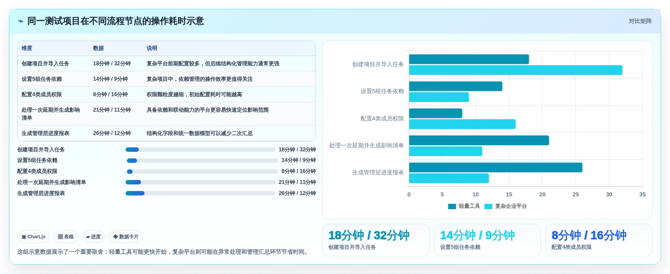Click light cyan bar for 创建项目并导入任务
670x274 pixels.
tap(516, 70)
